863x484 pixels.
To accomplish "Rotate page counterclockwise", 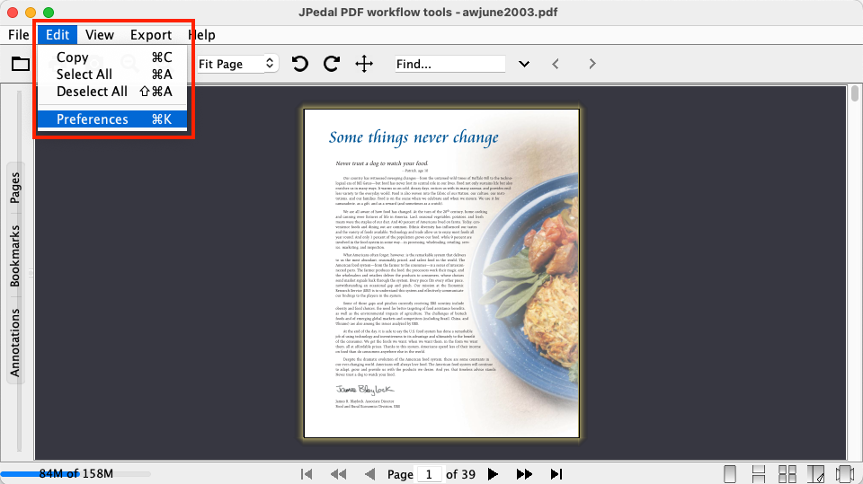I will (300, 64).
